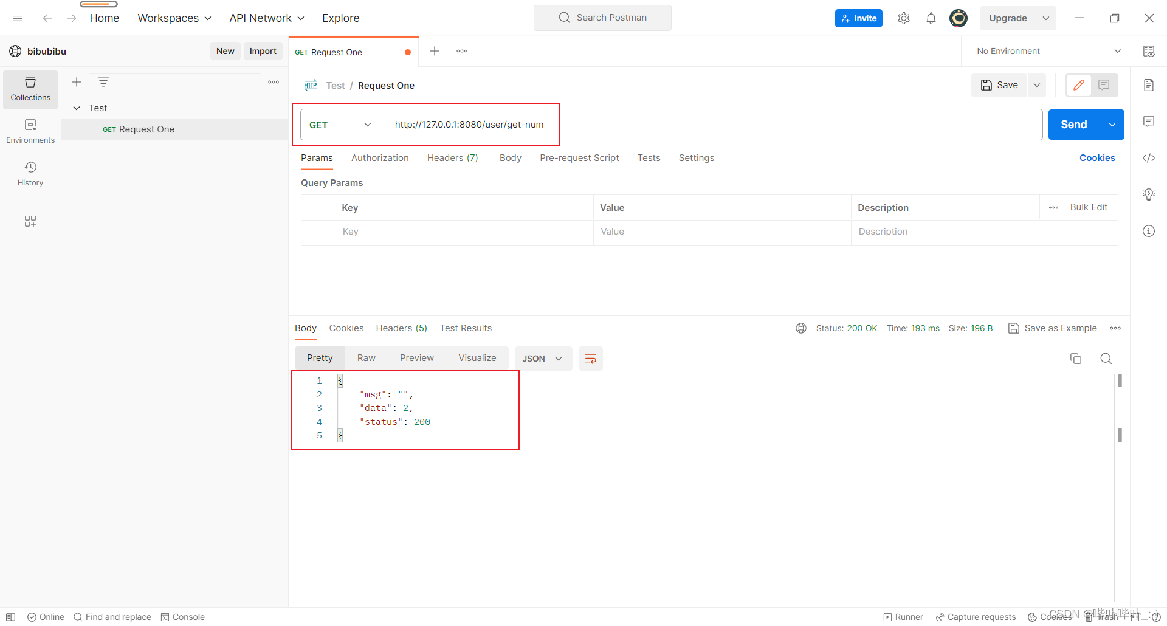Viewport: 1167px width, 626px height.
Task: Open the notifications bell
Action: coord(931,18)
